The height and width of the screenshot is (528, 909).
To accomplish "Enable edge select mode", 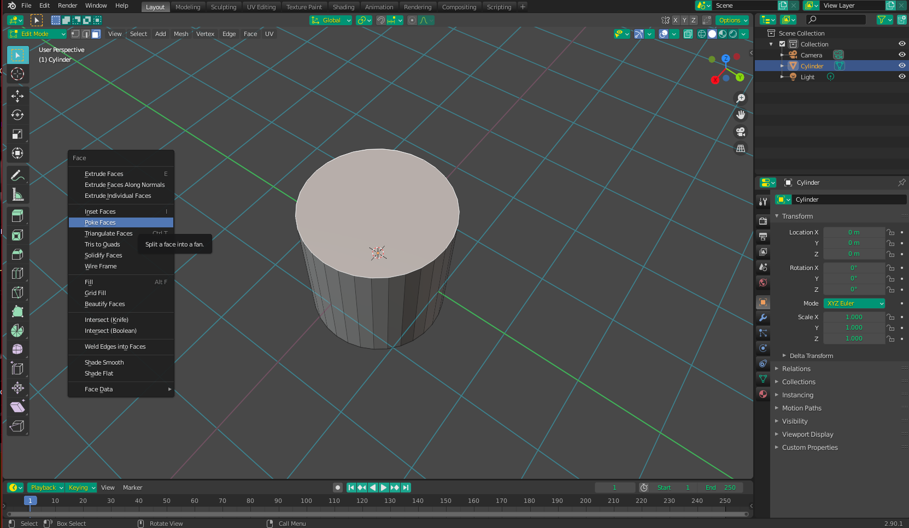I will click(86, 34).
